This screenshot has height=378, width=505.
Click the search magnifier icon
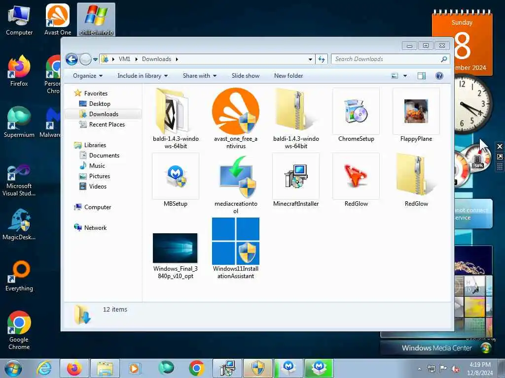click(444, 59)
